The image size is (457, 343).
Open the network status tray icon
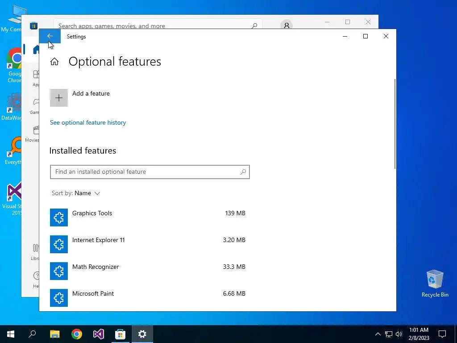point(389,334)
